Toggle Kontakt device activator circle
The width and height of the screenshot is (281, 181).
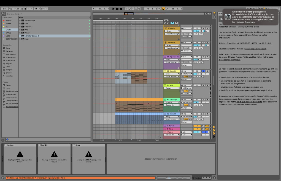pos(5,145)
